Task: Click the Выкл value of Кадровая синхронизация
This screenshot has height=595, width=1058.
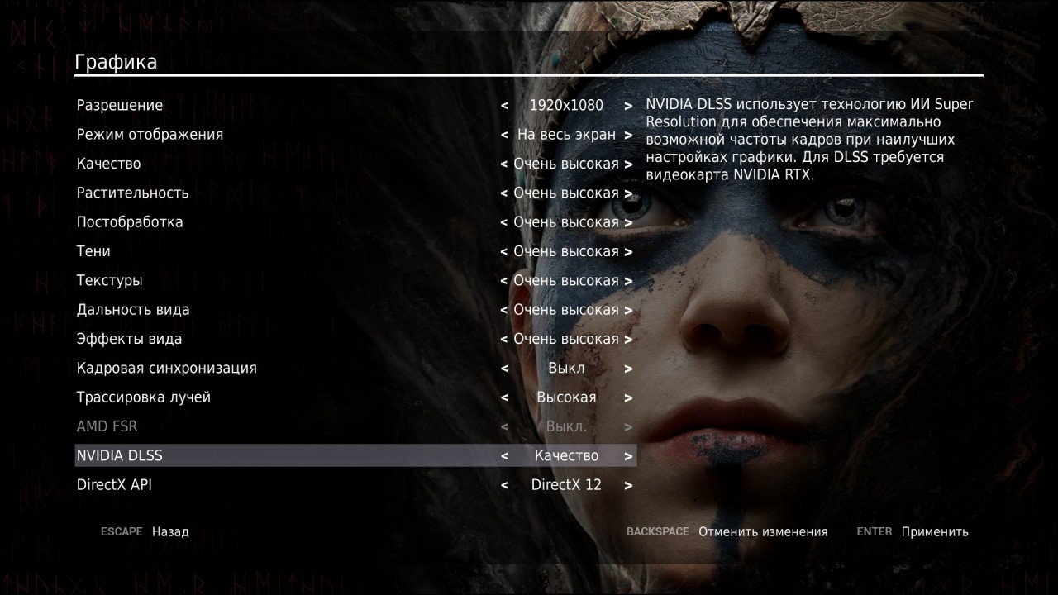Action: [x=566, y=369]
